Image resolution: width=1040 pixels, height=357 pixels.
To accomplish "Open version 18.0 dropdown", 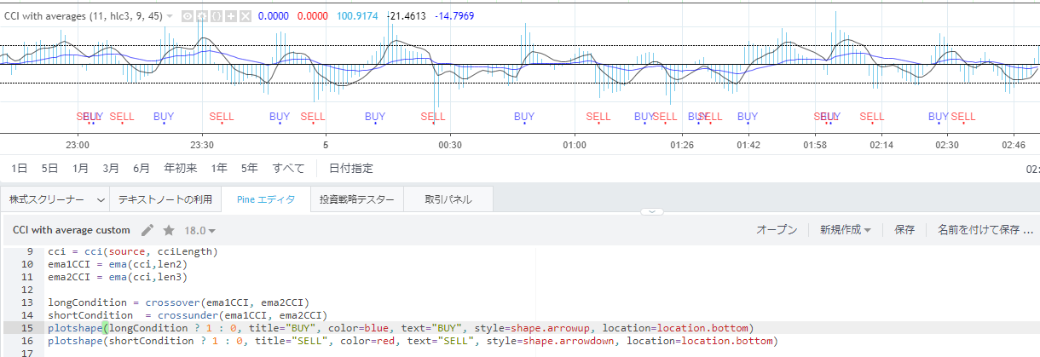I will pyautogui.click(x=200, y=230).
